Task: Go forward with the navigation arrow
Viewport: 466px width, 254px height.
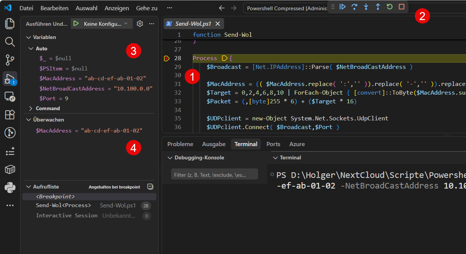Action: click(x=234, y=8)
